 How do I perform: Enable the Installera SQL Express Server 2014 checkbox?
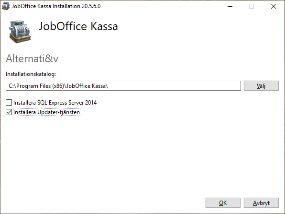(9, 103)
